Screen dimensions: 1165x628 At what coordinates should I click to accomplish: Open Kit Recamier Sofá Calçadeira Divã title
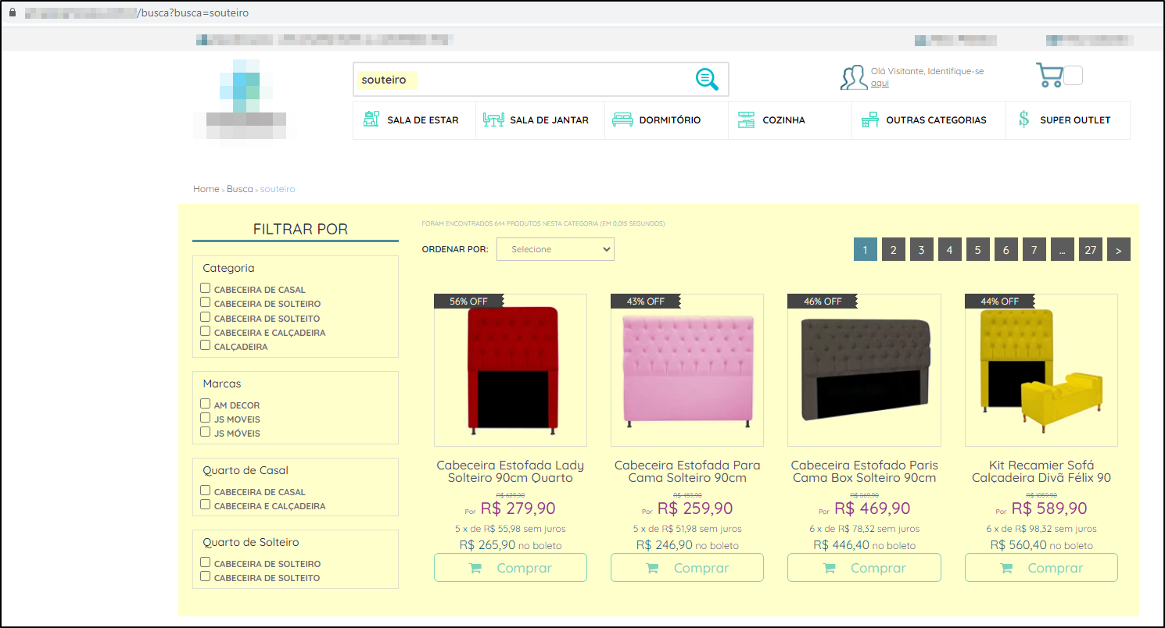[x=1041, y=471]
